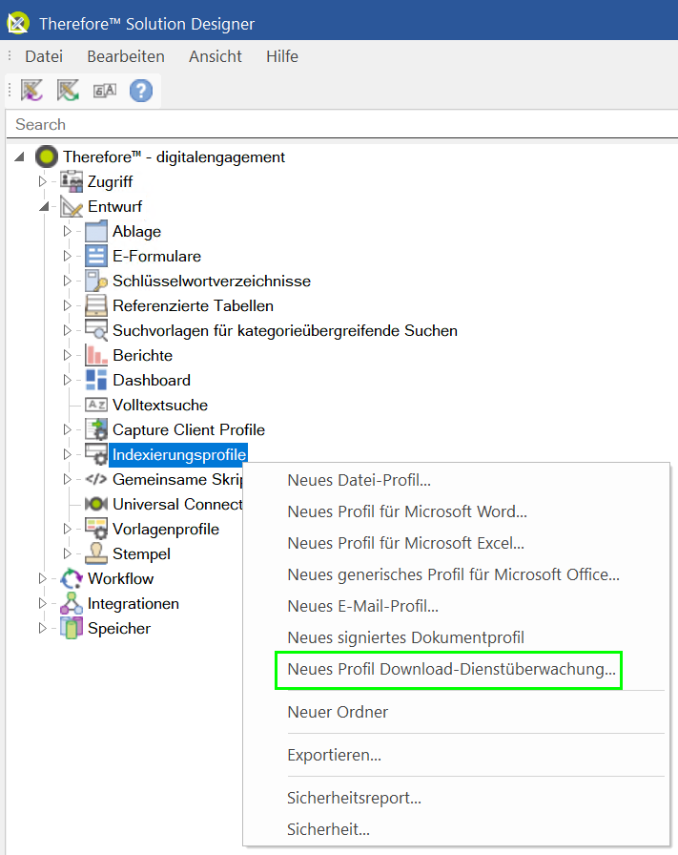Viewport: 678px width, 855px height.
Task: Choose Neues generisches Profil für Microsoft Office
Action: click(x=456, y=574)
